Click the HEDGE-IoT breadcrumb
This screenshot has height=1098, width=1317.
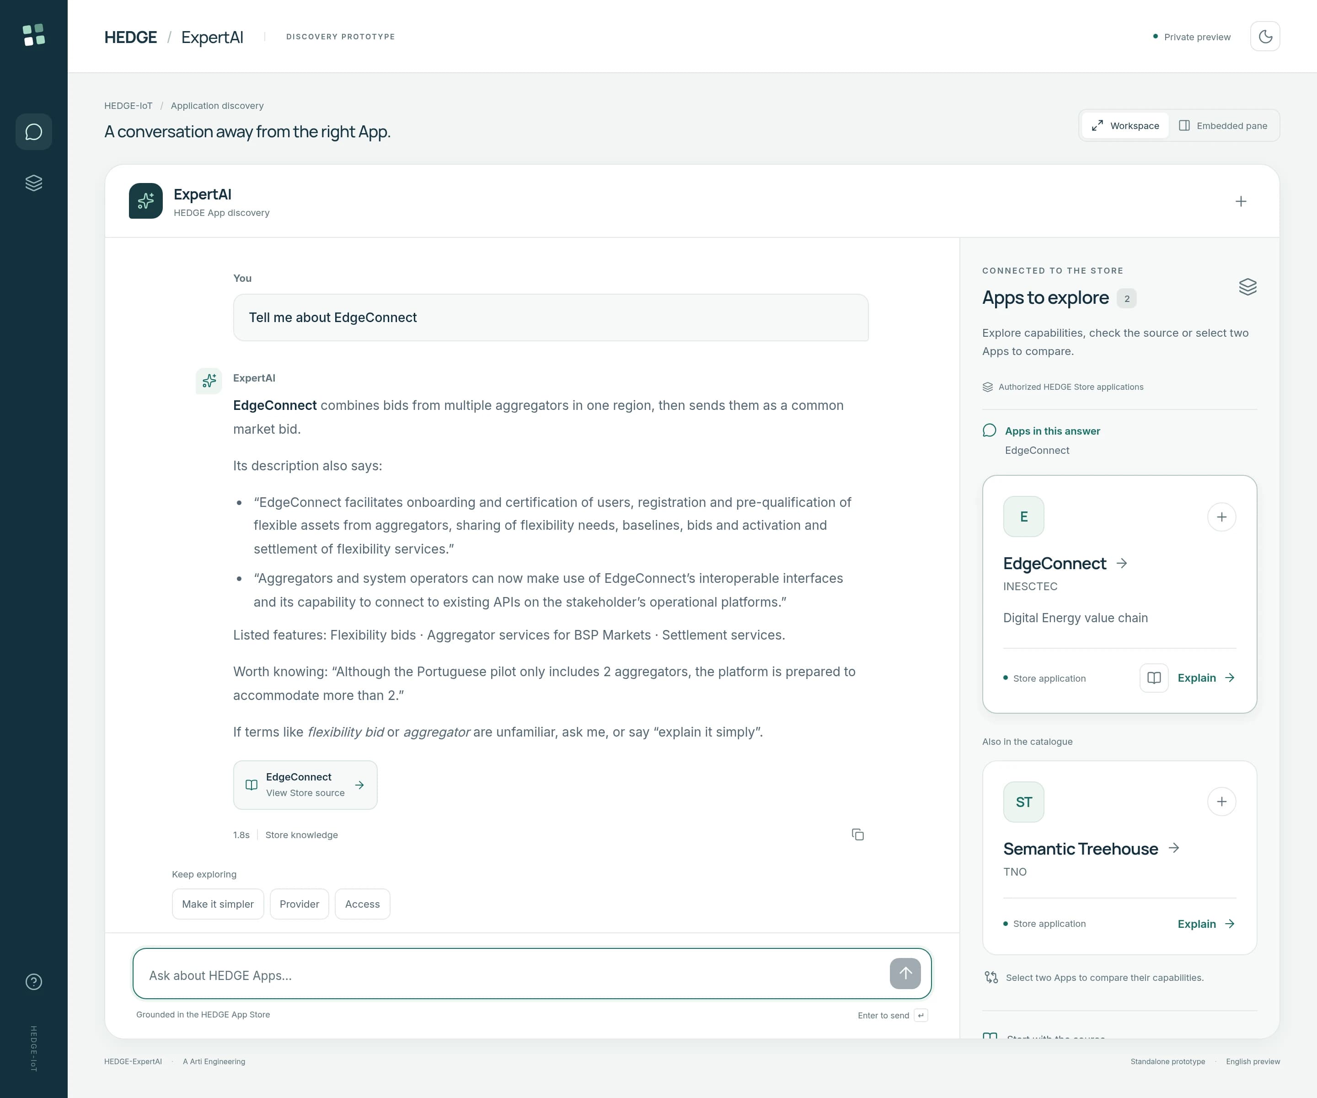[x=128, y=105]
